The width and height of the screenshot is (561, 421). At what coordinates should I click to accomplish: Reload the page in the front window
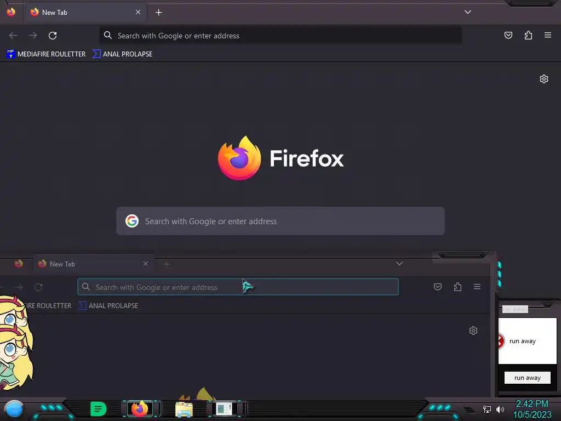tap(53, 36)
